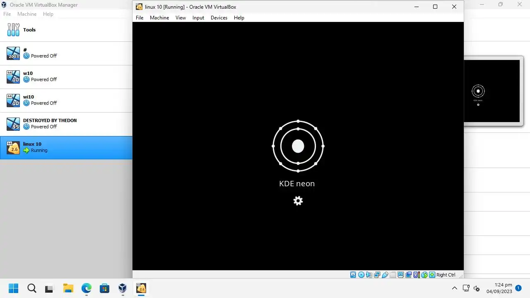This screenshot has width=530, height=298.
Task: Open View menu in VM window
Action: (x=181, y=18)
